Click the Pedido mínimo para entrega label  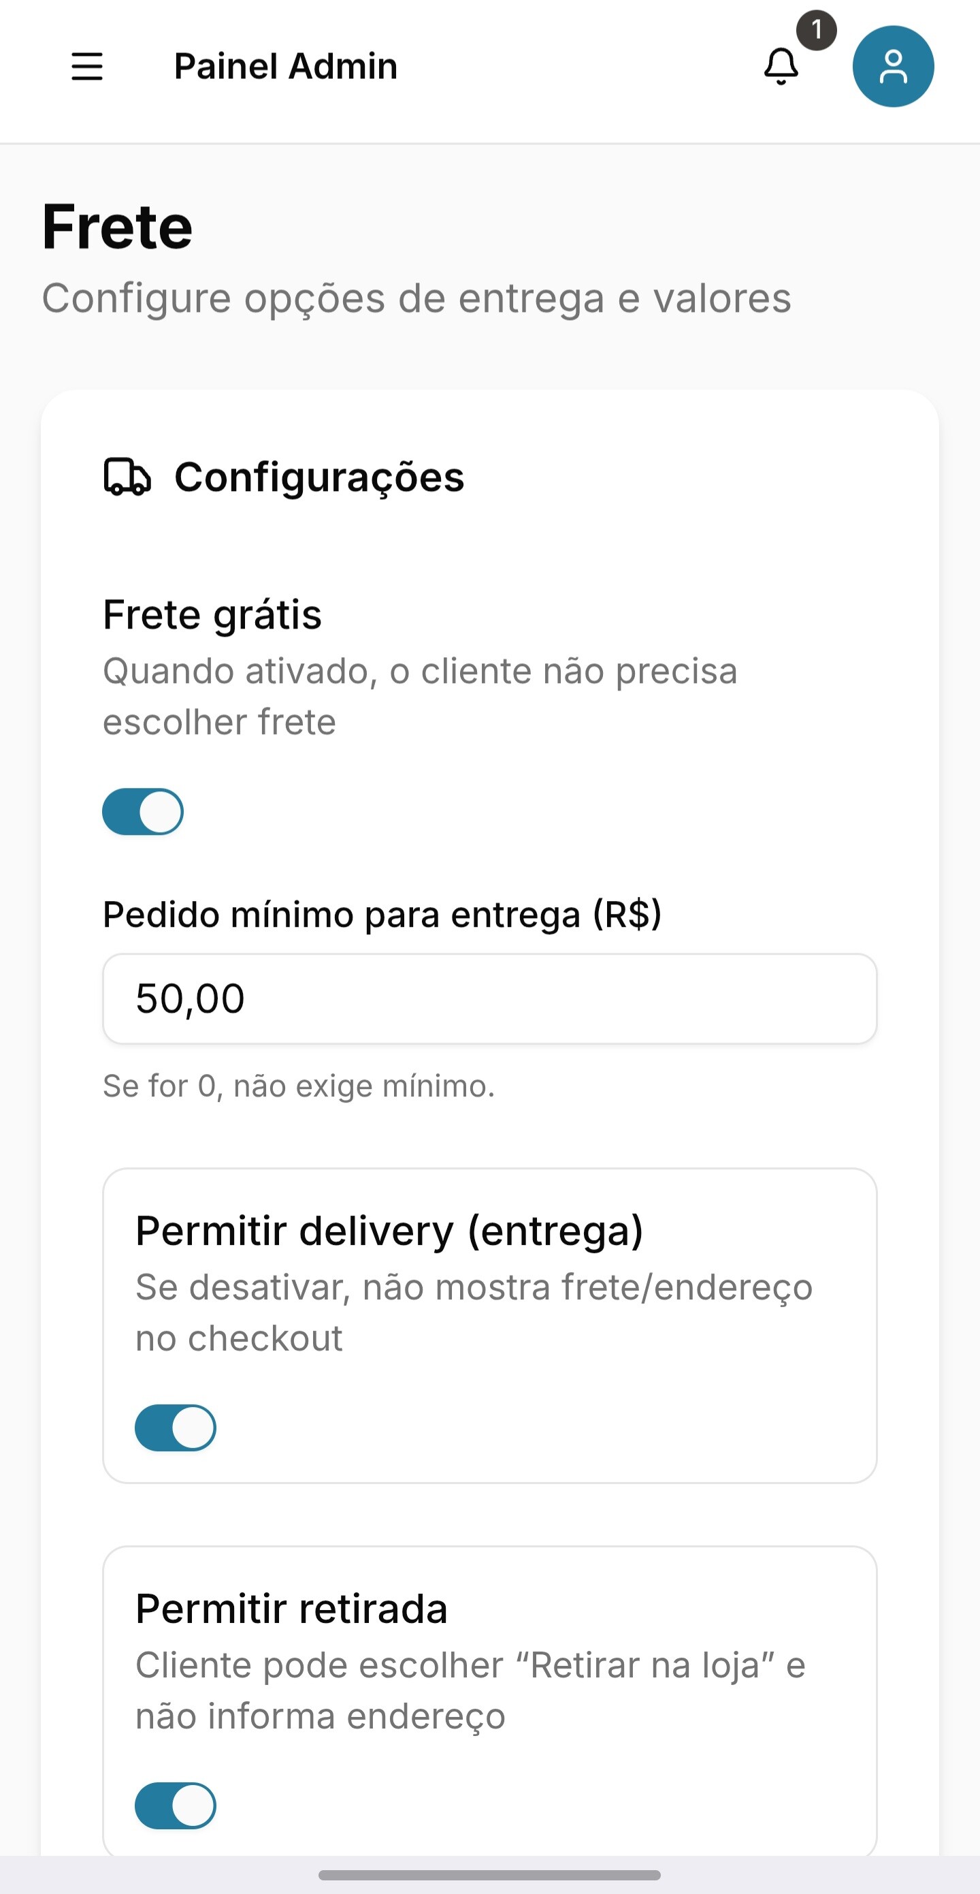tap(382, 915)
